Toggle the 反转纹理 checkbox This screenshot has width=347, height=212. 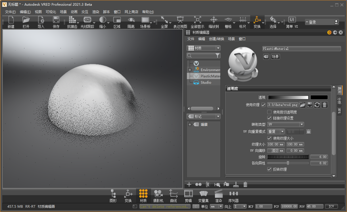tap(269, 169)
